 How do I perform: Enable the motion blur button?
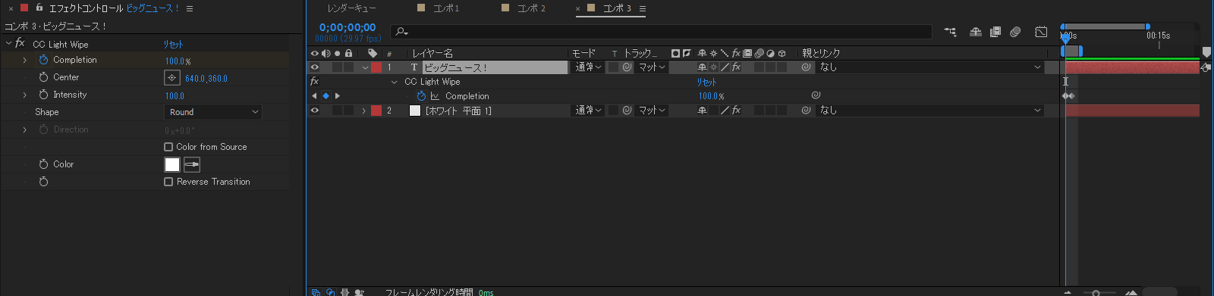[1015, 32]
